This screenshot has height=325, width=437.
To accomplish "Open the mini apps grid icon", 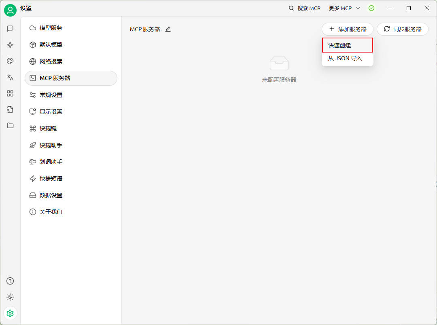I will 10,93.
